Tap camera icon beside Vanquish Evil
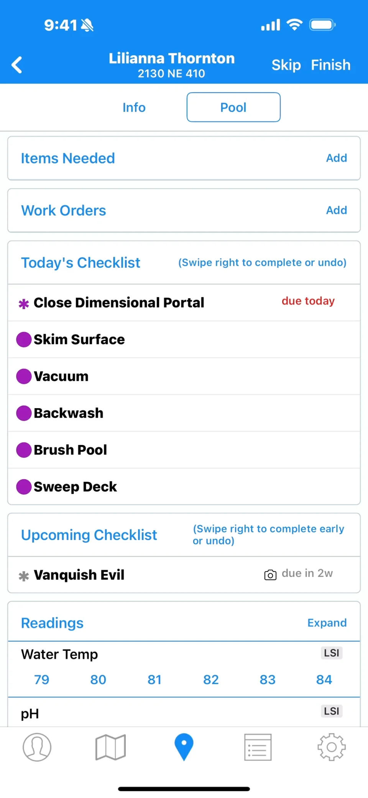The image size is (368, 798). point(270,575)
